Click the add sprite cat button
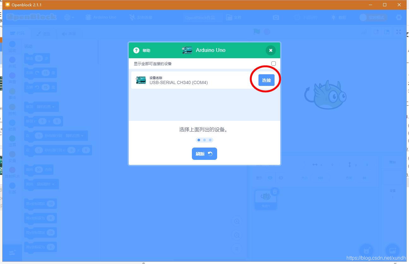This screenshot has height=264, width=409. coord(366,251)
